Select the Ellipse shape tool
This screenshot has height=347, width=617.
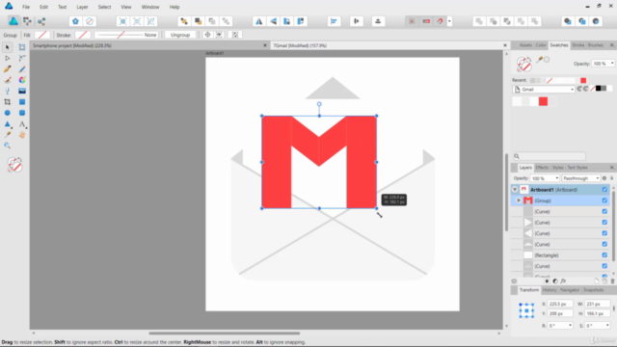(7, 113)
